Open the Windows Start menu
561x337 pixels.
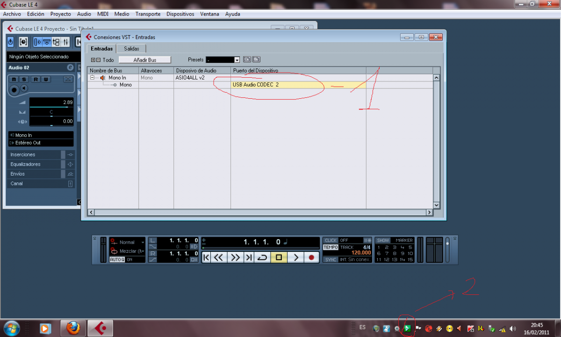click(x=11, y=328)
